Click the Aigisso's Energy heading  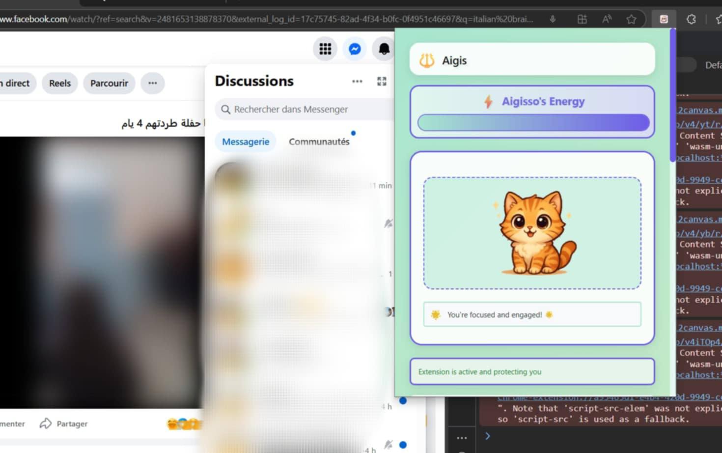pos(543,101)
